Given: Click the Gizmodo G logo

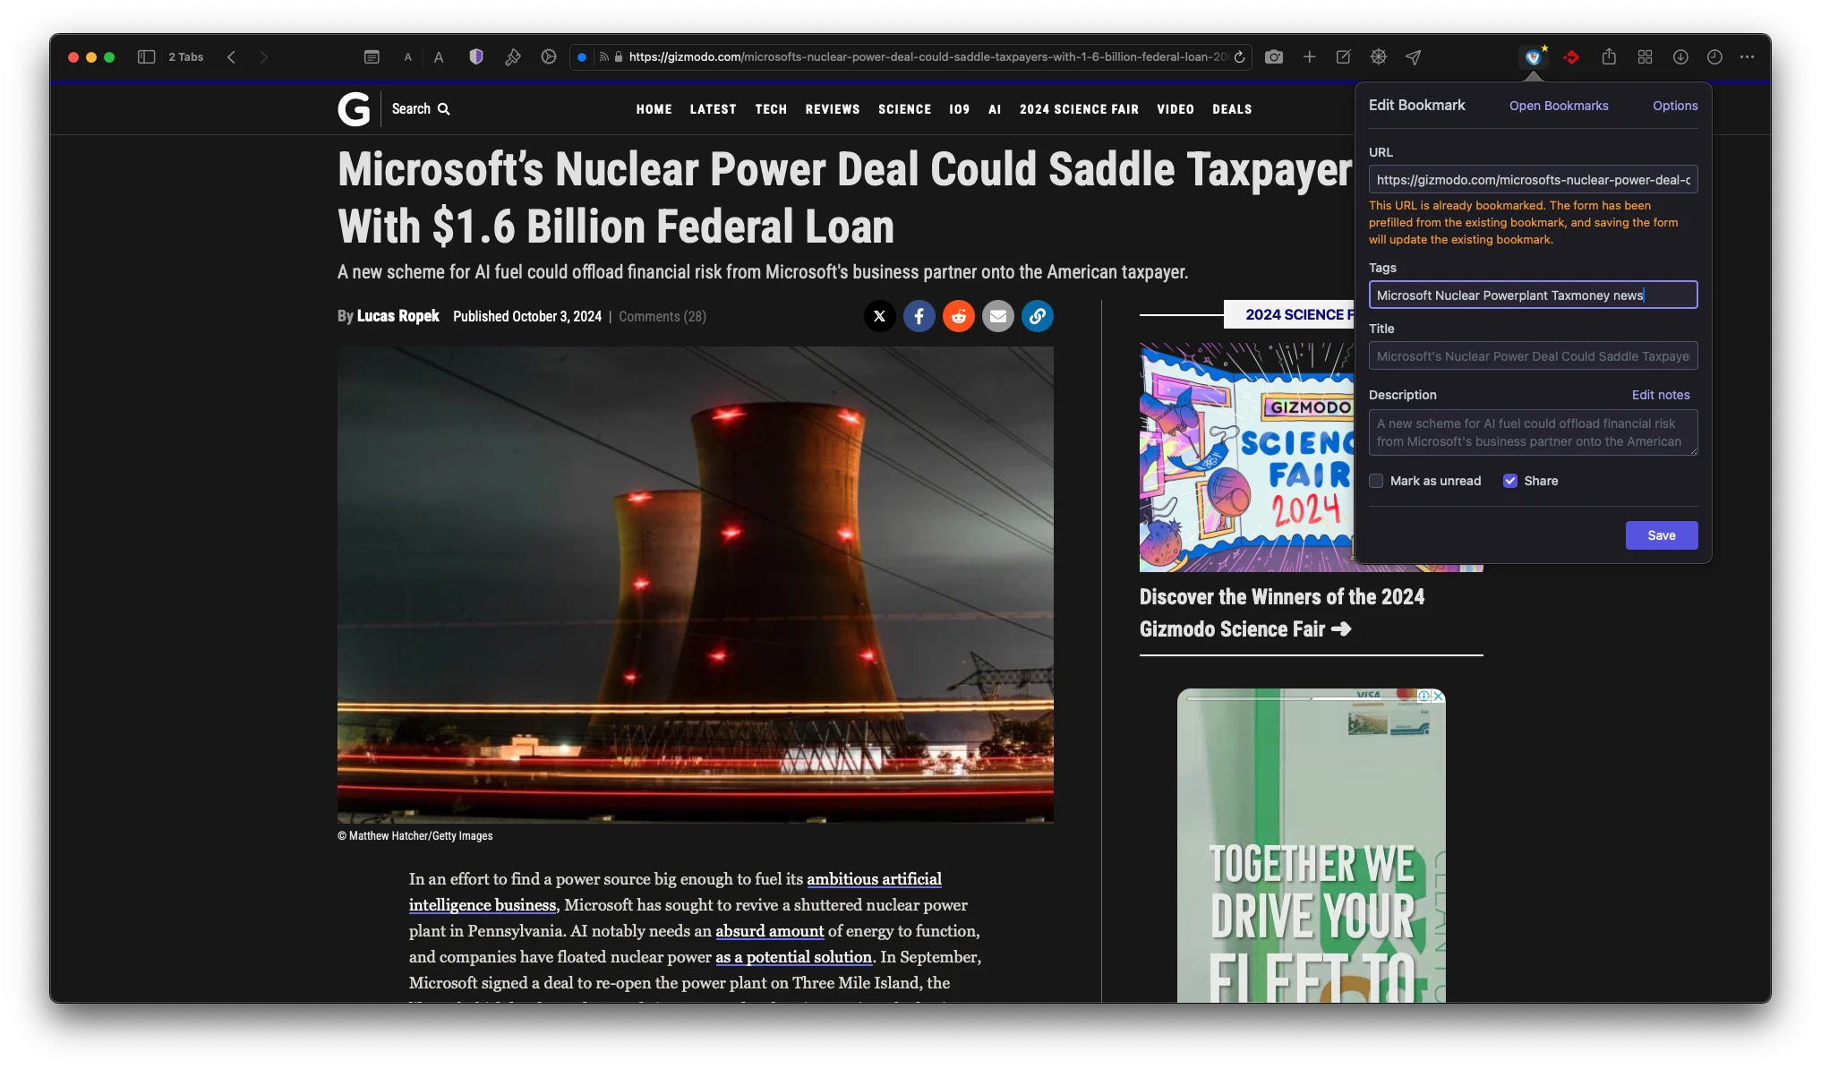Looking at the screenshot, I should coord(354,109).
